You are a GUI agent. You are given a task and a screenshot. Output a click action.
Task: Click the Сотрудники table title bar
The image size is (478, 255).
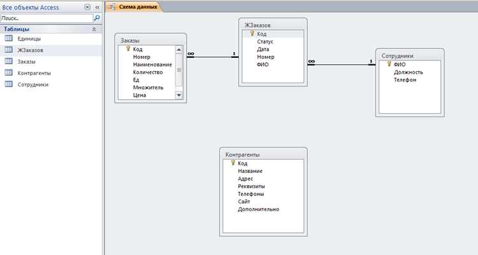click(x=410, y=56)
